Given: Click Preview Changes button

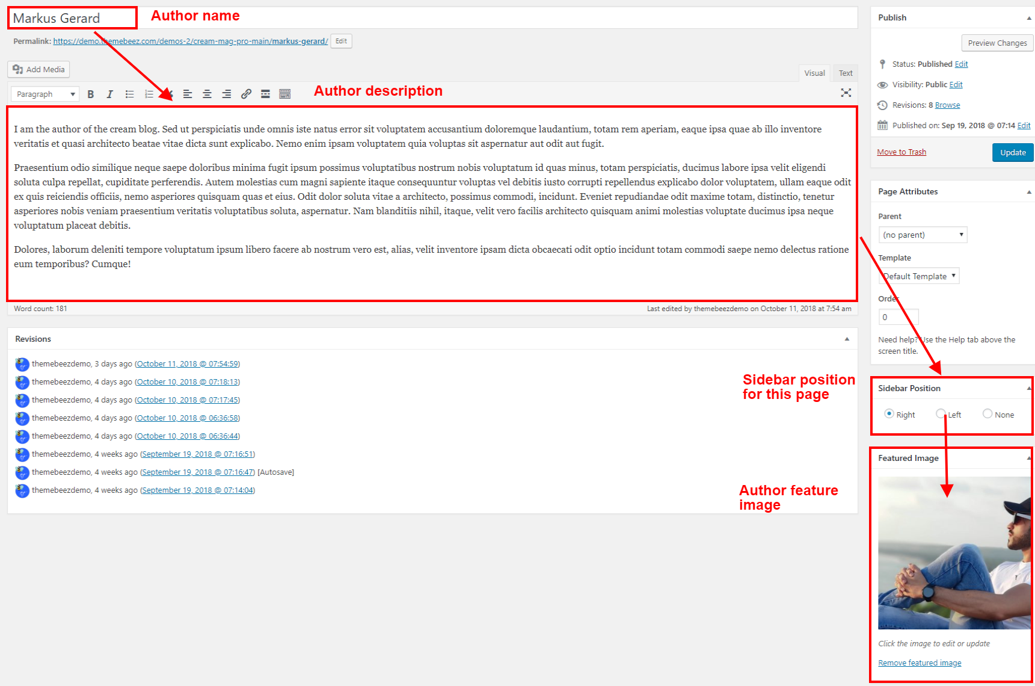Looking at the screenshot, I should (x=997, y=43).
